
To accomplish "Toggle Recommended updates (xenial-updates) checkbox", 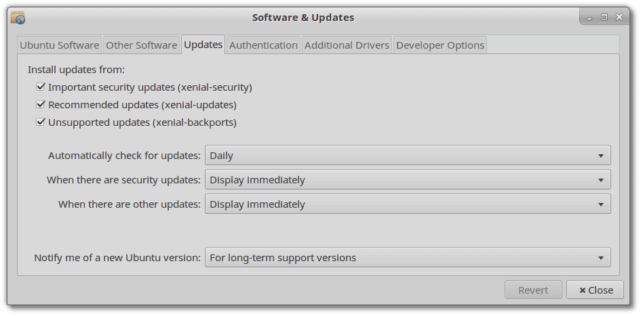I will pyautogui.click(x=40, y=105).
